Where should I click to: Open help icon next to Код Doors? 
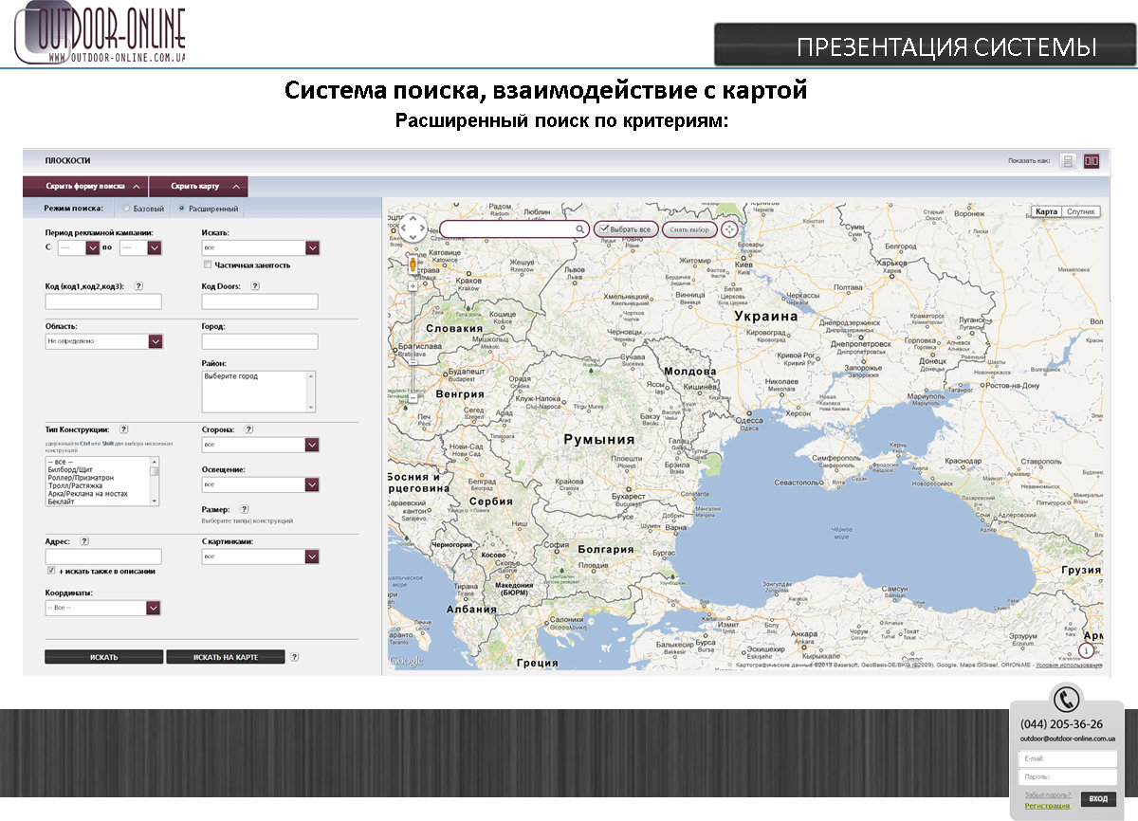[255, 285]
